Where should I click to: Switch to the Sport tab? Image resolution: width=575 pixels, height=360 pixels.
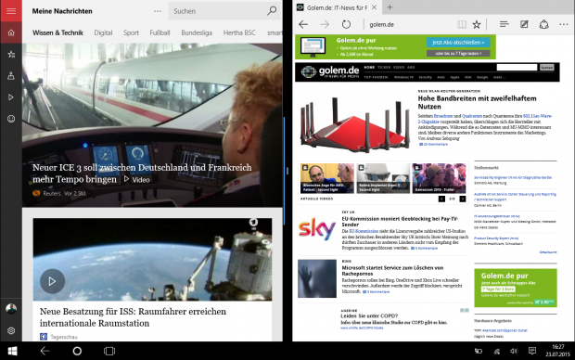coord(131,32)
